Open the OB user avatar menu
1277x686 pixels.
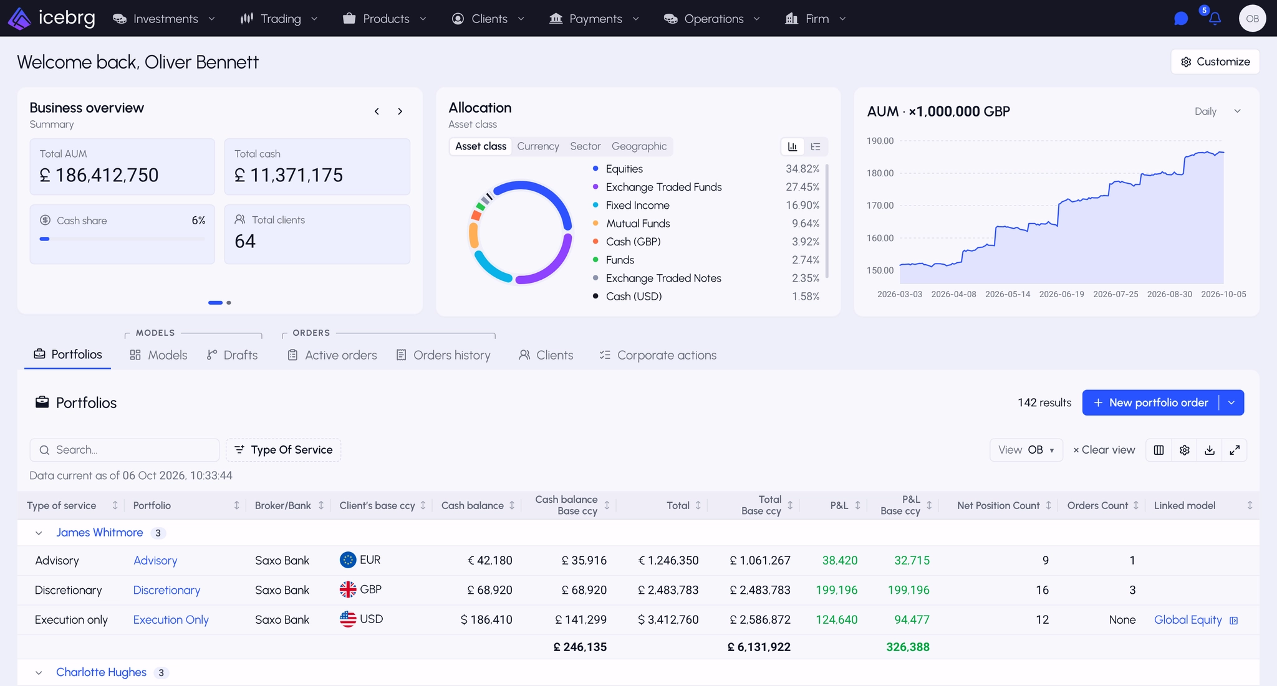tap(1252, 19)
